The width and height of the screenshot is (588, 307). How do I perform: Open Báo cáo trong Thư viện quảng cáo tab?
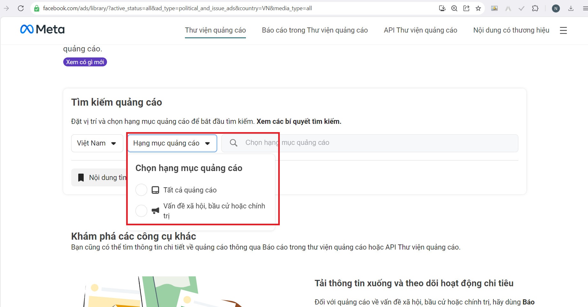pos(315,30)
